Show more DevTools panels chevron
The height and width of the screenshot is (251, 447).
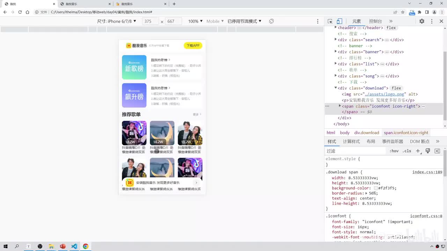point(391,21)
